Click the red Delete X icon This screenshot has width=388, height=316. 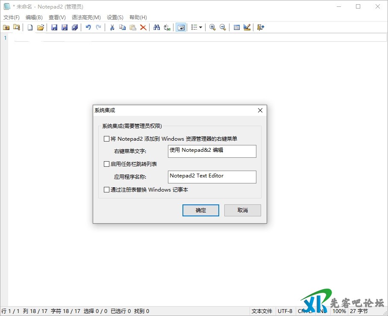143,27
